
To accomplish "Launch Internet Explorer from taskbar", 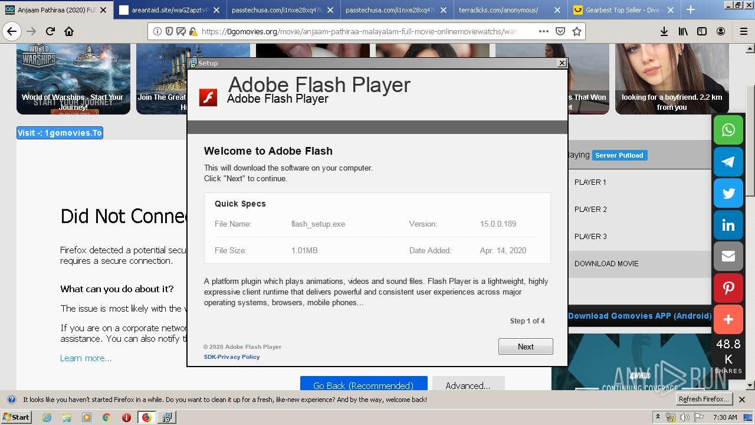I will pos(47,417).
